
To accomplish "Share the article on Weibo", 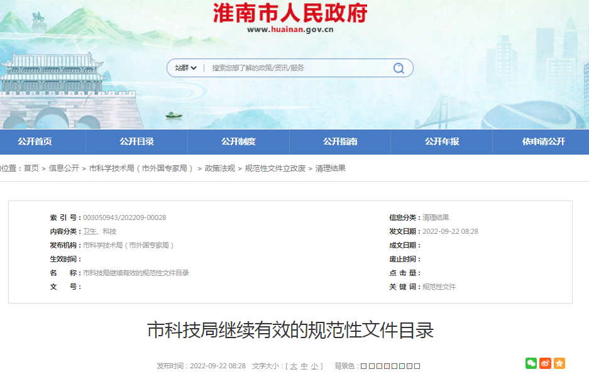I will (545, 363).
